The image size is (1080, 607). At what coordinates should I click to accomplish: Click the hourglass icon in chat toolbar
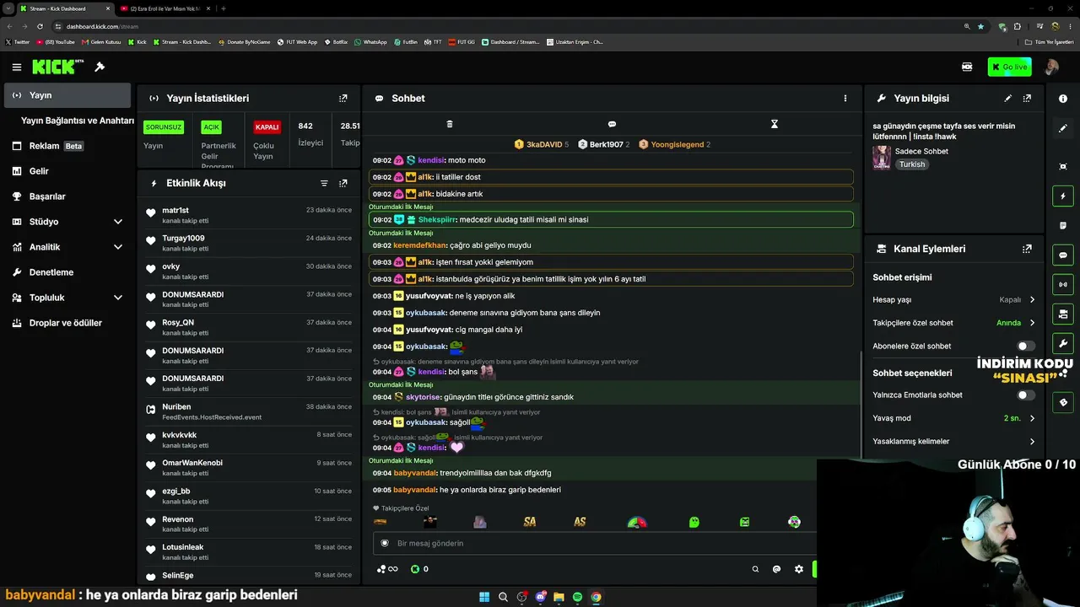774,124
